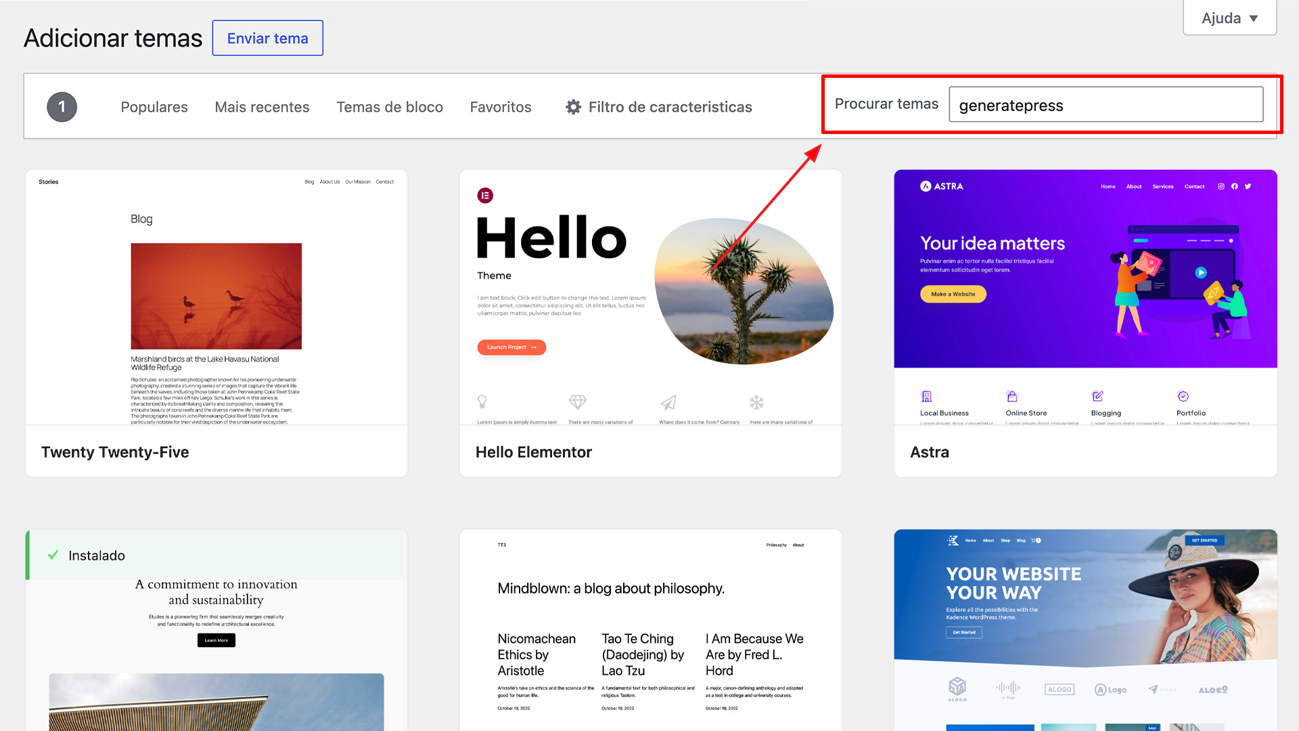Click the lightbulb icon in Hello Elementor preview

482,402
